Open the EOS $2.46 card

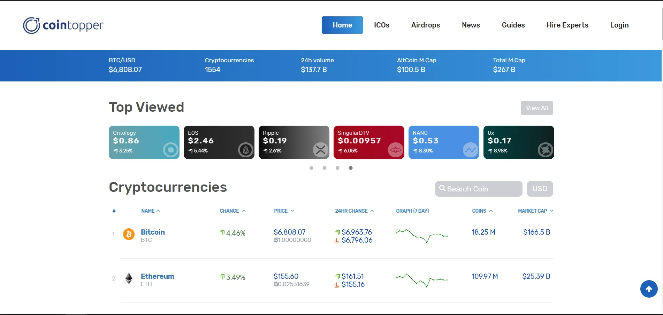tap(219, 142)
